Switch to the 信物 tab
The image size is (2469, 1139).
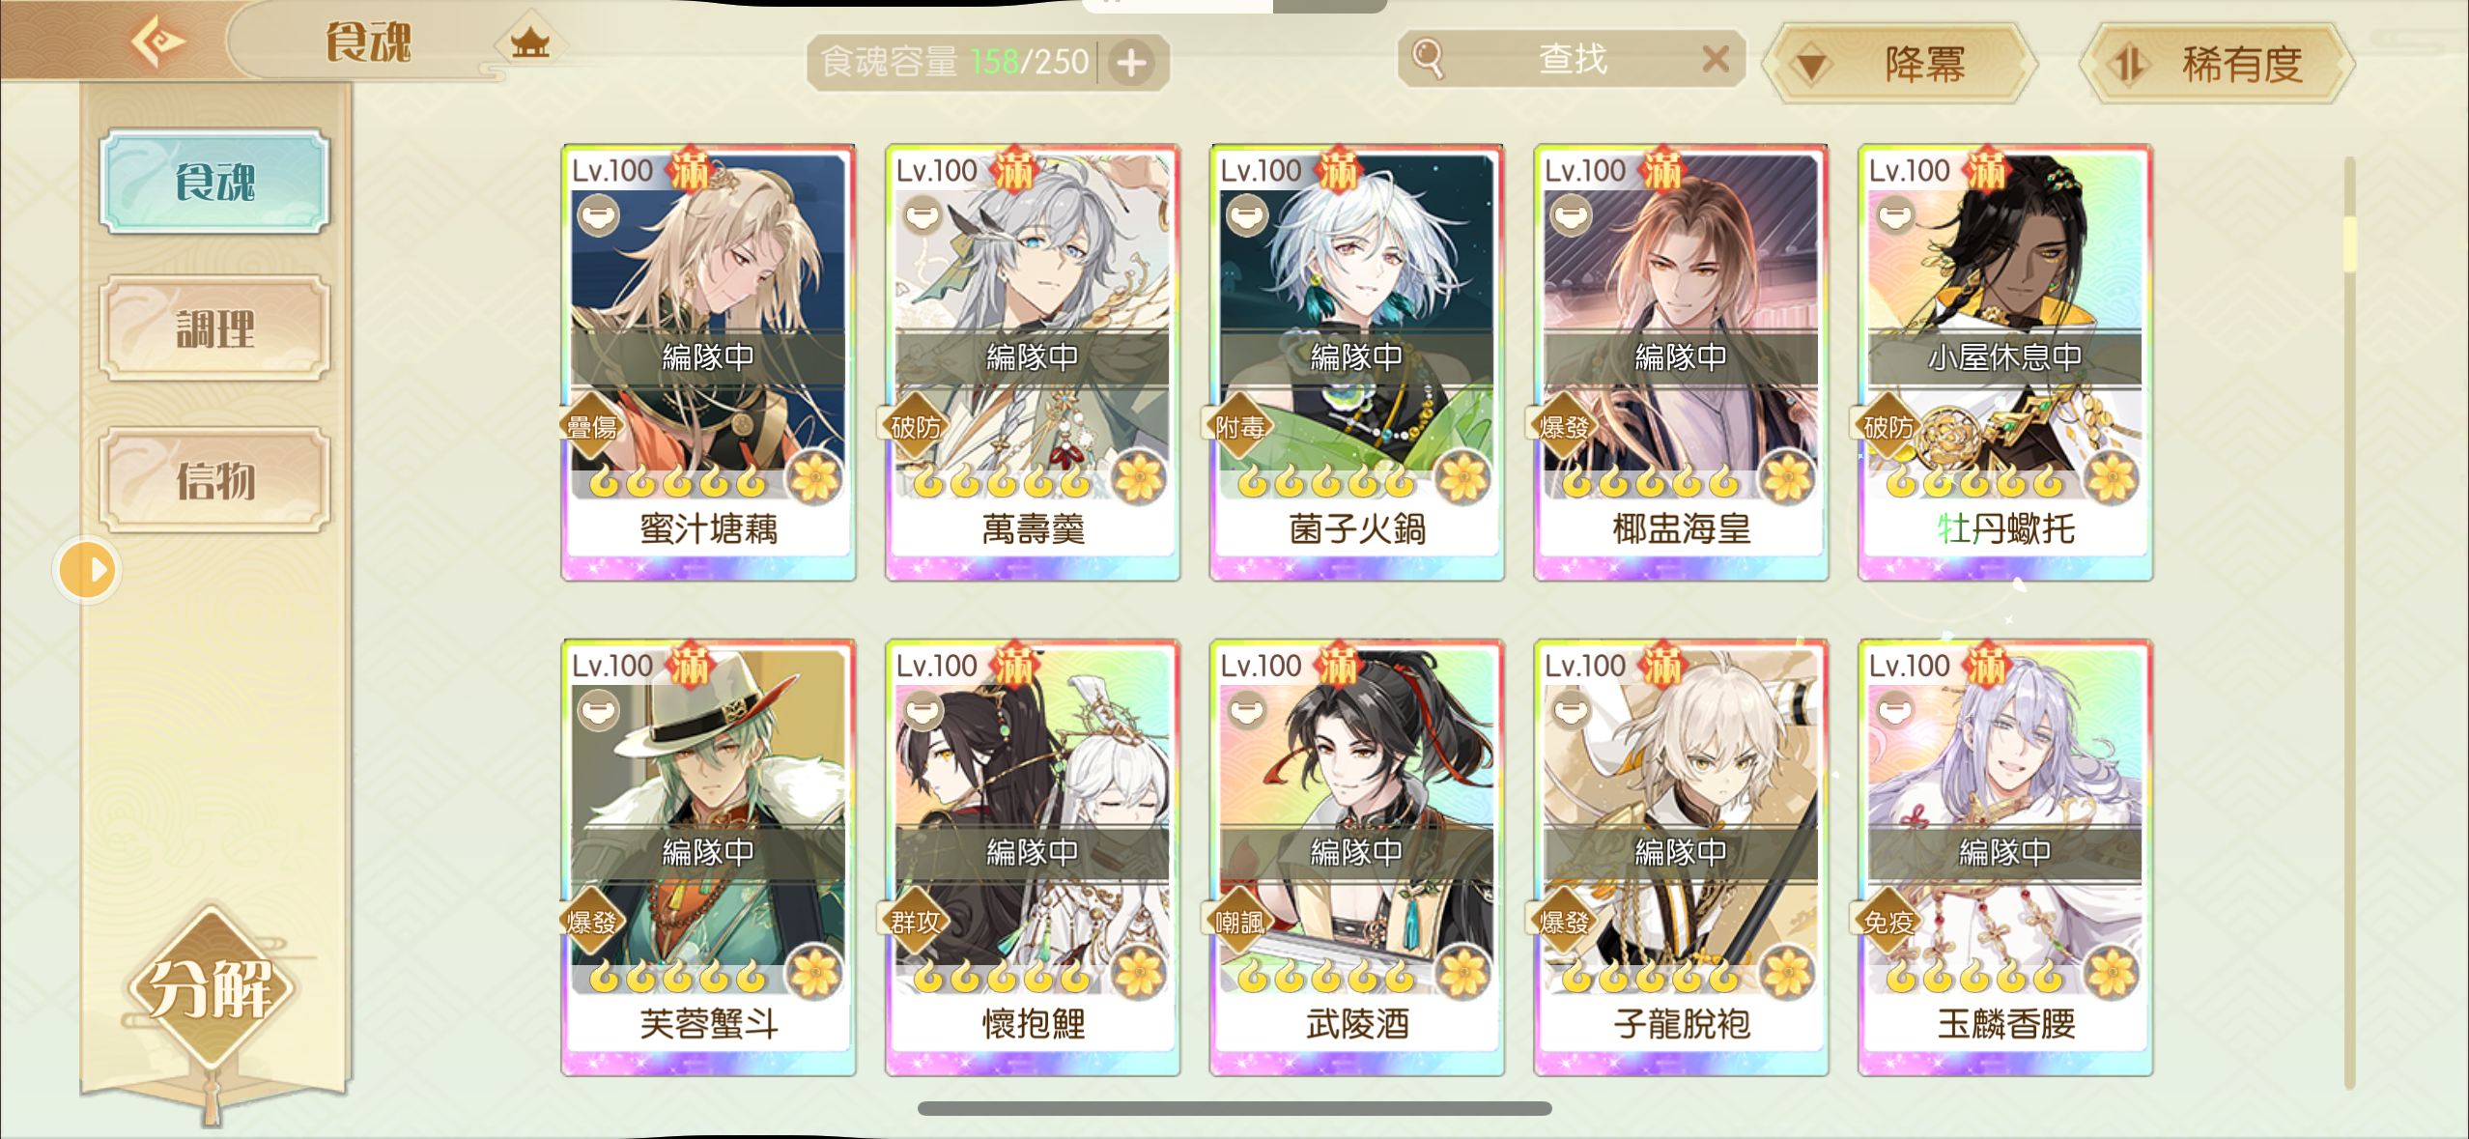[215, 479]
